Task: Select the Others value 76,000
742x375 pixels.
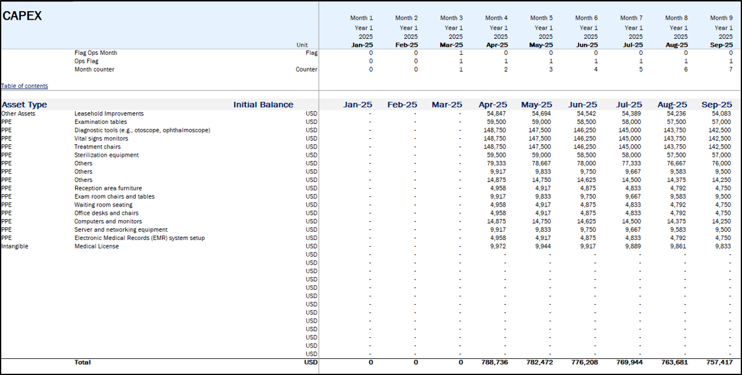Action: point(722,163)
